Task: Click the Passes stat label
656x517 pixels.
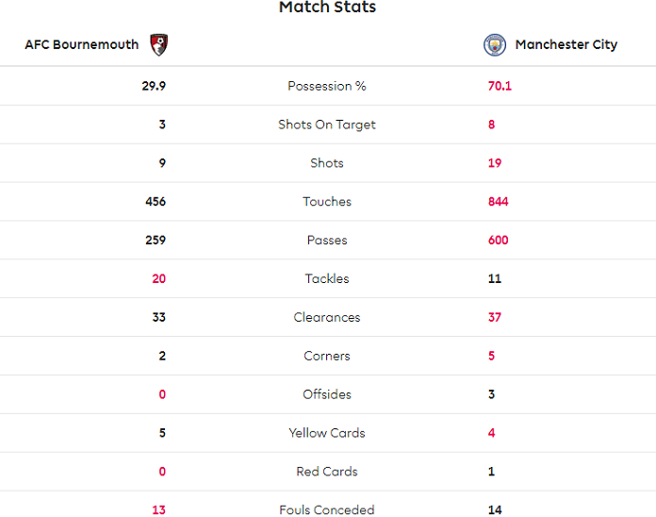Action: click(x=327, y=241)
